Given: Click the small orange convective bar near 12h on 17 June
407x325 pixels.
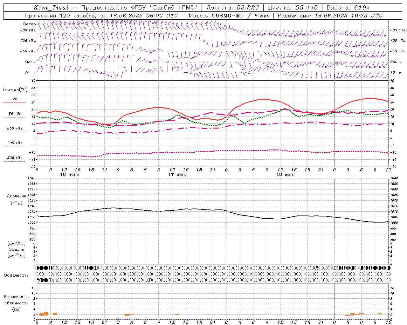Looking at the screenshot, I should tap(177, 314).
